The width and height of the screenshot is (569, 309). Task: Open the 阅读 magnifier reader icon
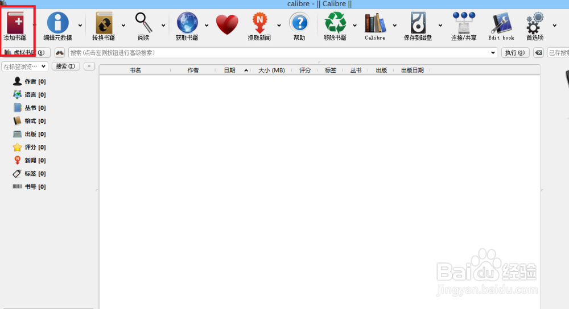click(143, 23)
